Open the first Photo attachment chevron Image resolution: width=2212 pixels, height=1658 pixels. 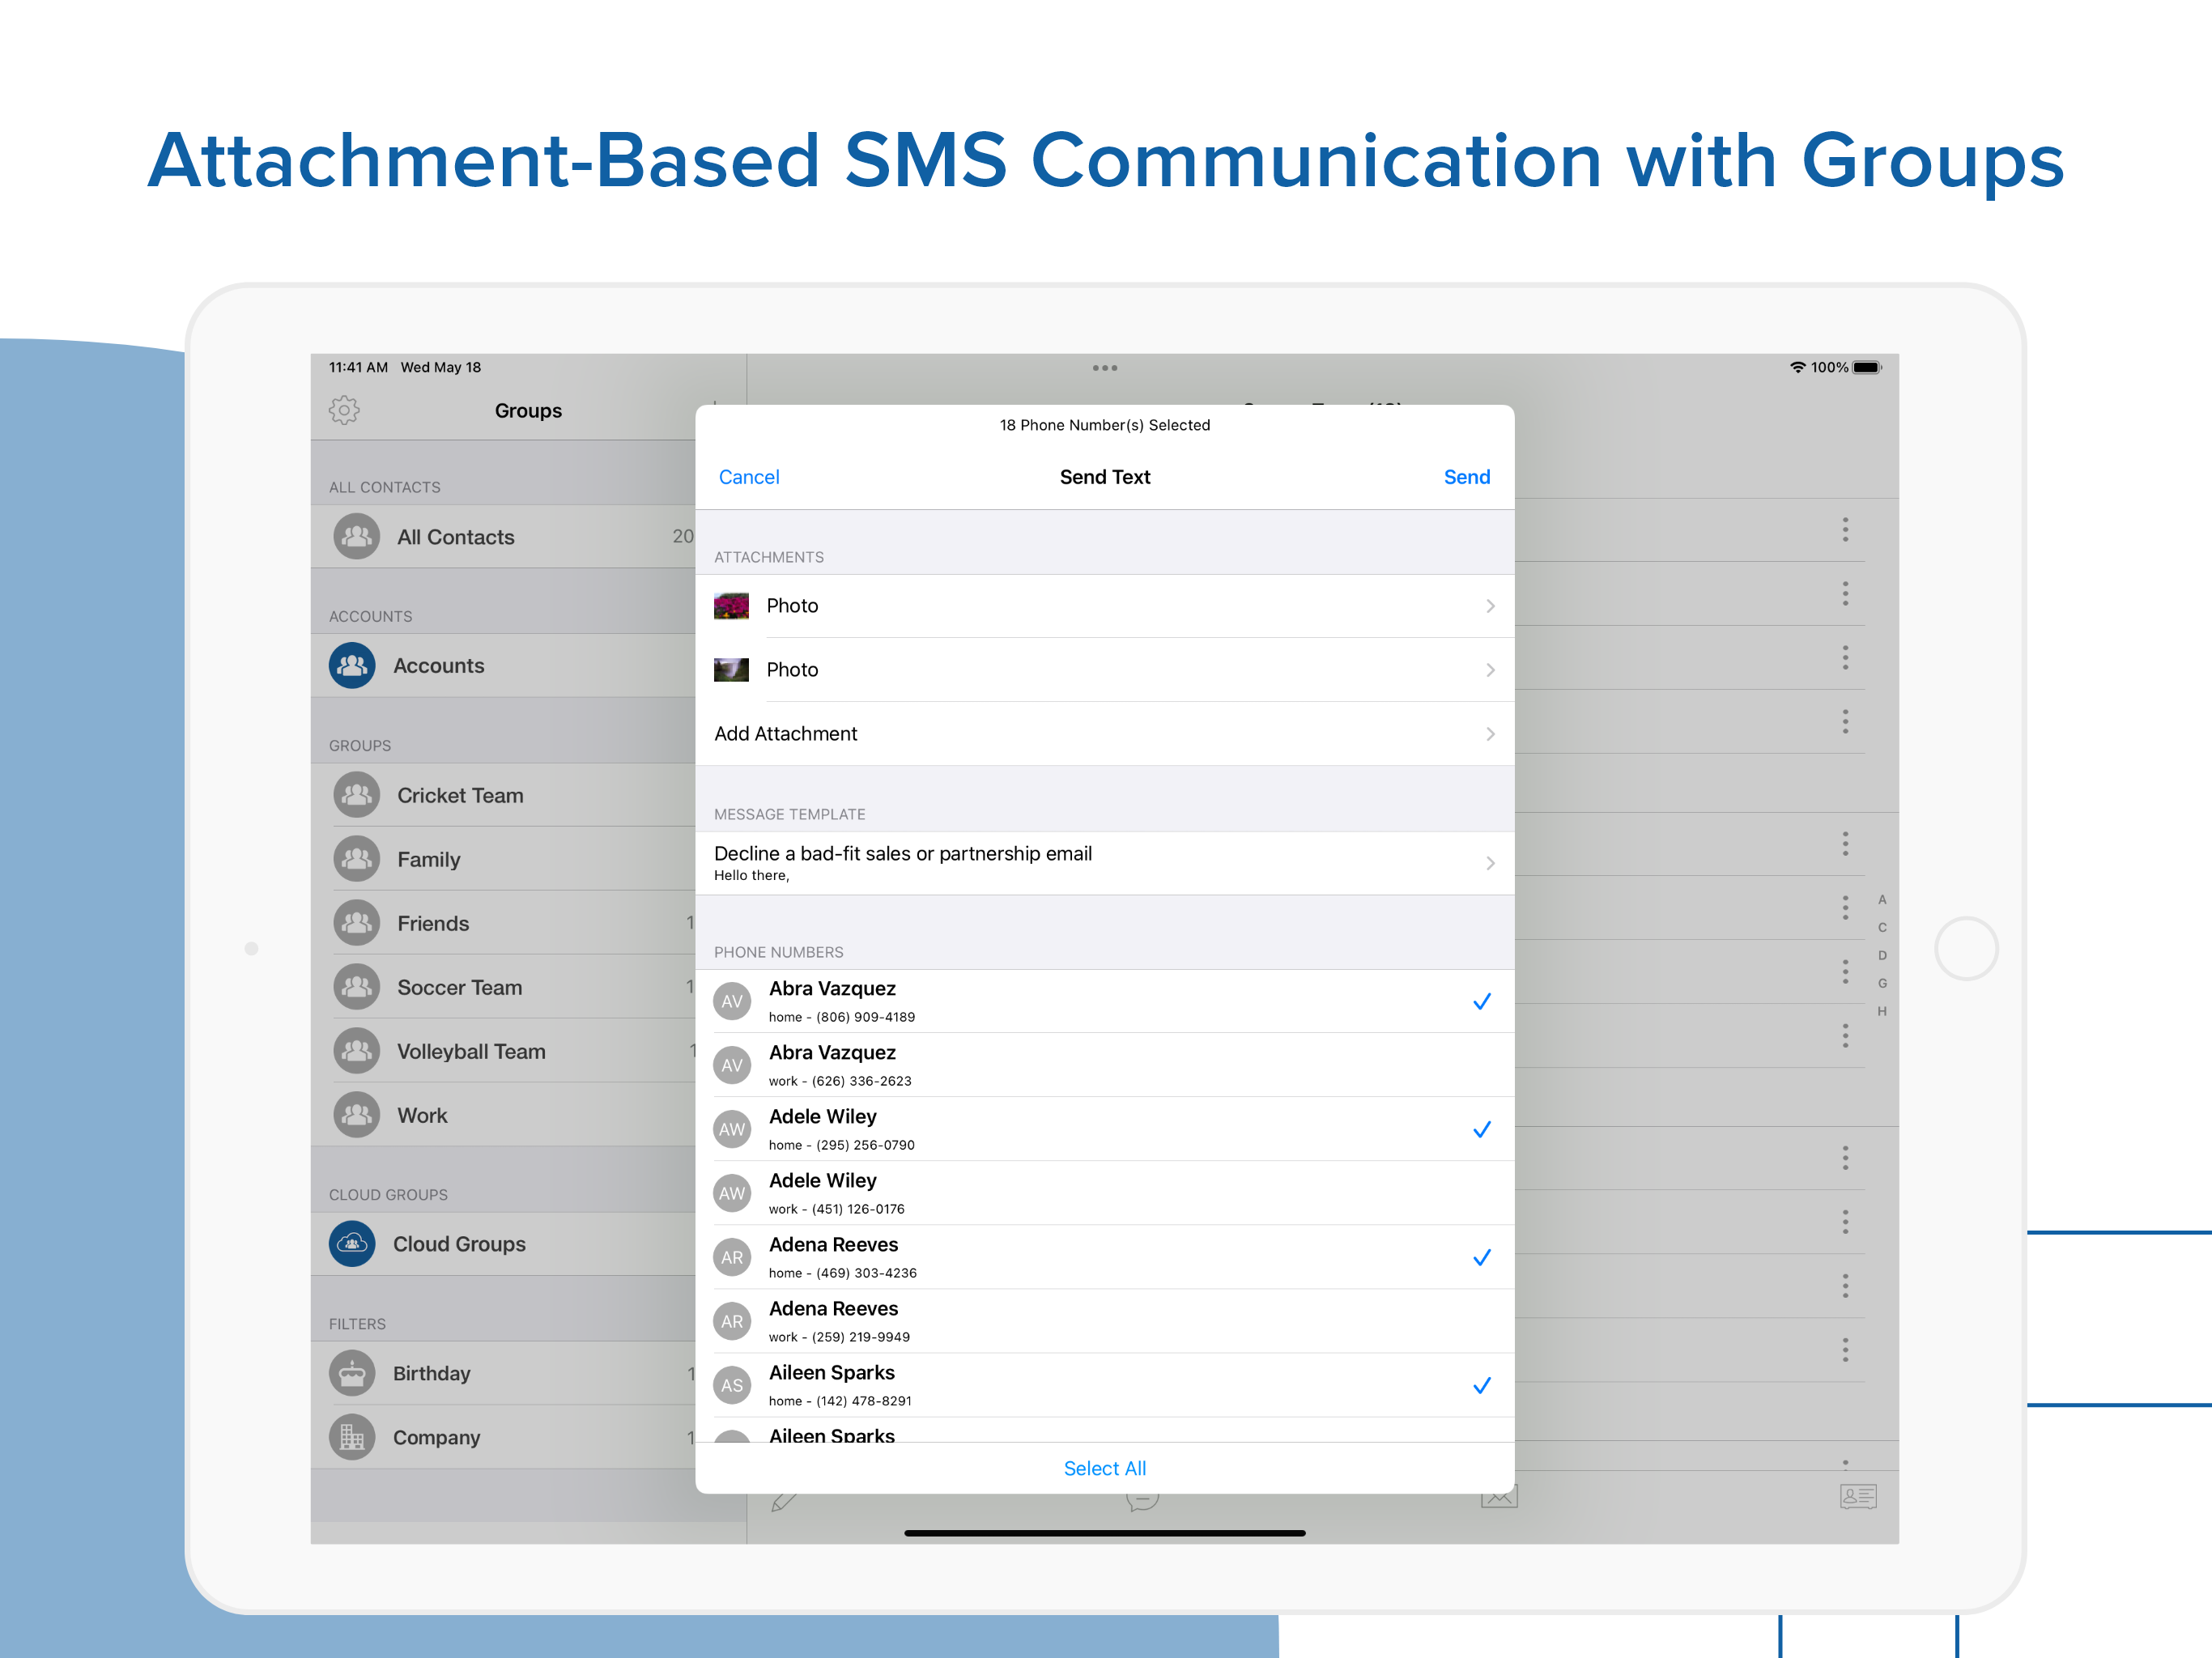click(1489, 606)
